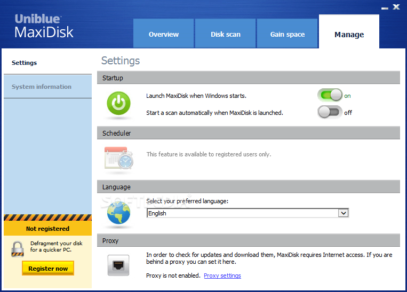Click the Proxy network port icon

tap(118, 265)
